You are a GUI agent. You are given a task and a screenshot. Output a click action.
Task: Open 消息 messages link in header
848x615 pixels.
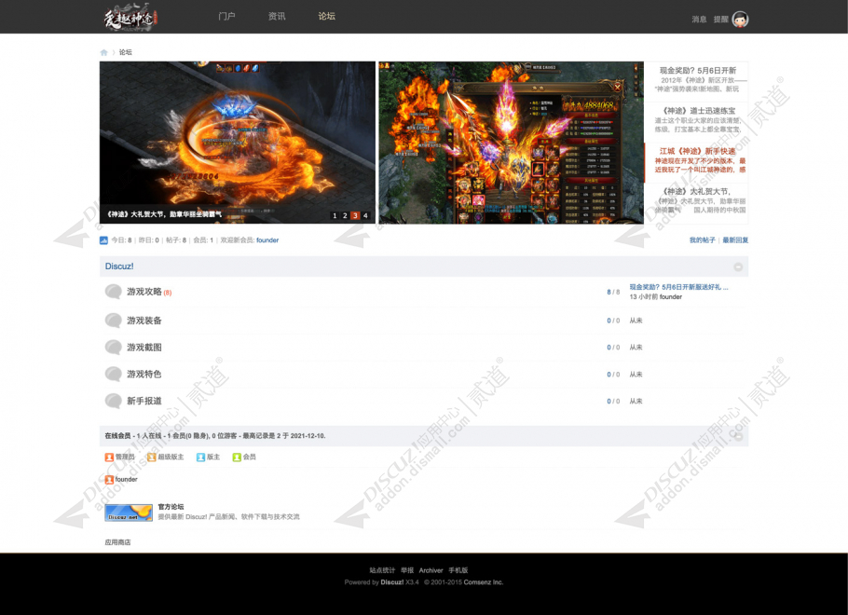point(699,20)
